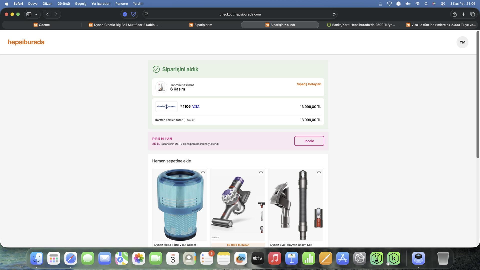This screenshot has height=270, width=480.
Task: Open the YM profile avatar
Action: point(462,42)
